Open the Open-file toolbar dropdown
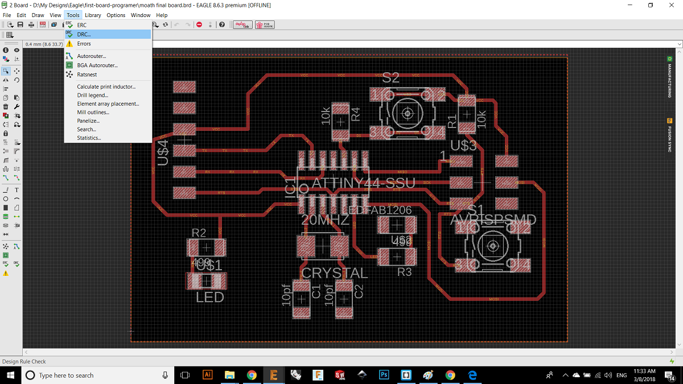The height and width of the screenshot is (384, 683). [x=10, y=25]
